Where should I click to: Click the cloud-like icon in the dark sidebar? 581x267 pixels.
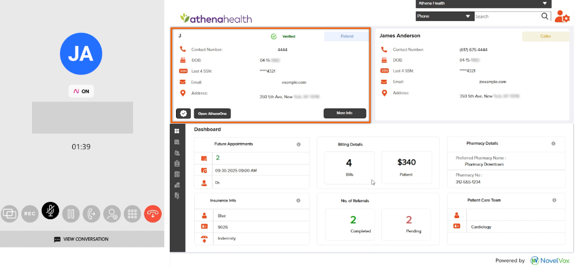[177, 185]
